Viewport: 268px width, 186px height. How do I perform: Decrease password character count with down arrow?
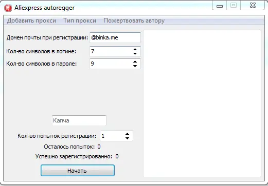135,66
